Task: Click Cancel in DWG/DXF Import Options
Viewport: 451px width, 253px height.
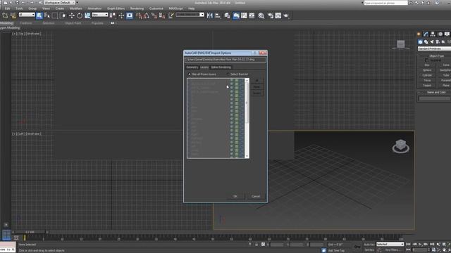Action: coord(256,197)
